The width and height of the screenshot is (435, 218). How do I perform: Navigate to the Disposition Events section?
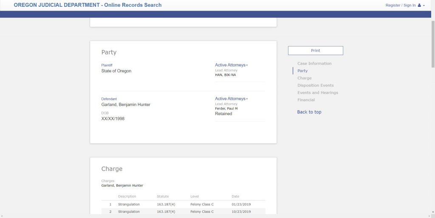[315, 85]
